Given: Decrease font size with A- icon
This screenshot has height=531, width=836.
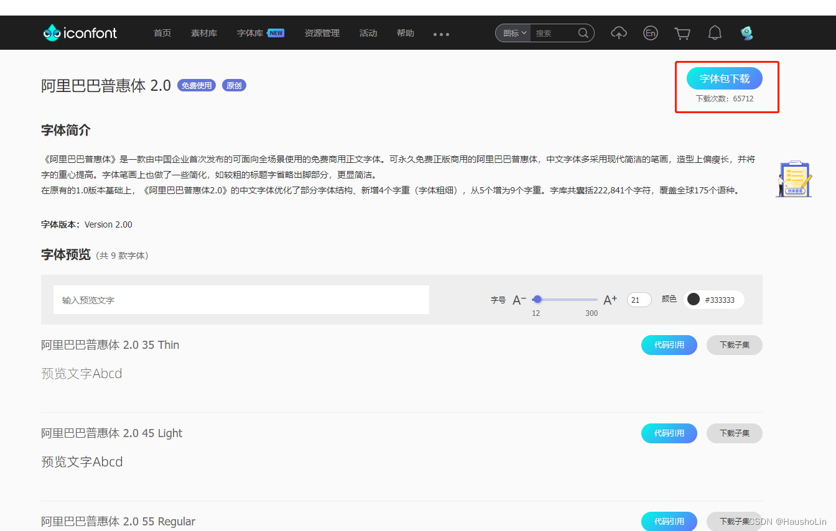Looking at the screenshot, I should (519, 300).
